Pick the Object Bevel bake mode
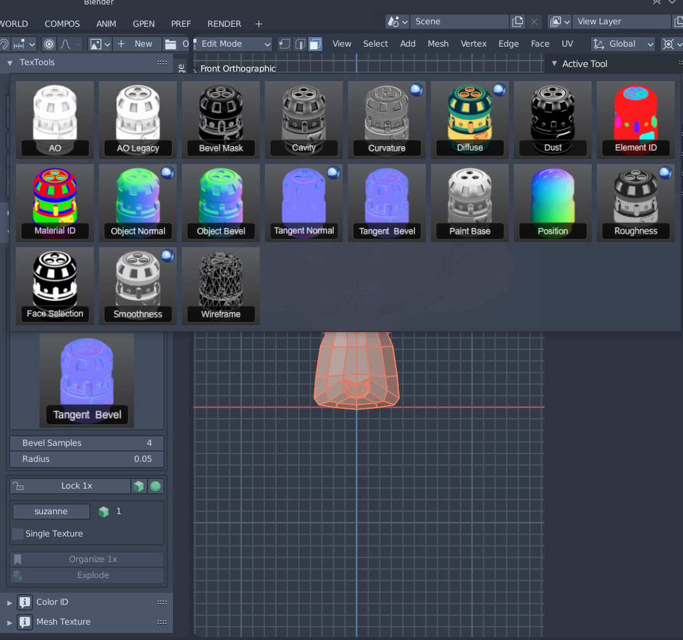Image resolution: width=683 pixels, height=640 pixels. click(x=221, y=203)
